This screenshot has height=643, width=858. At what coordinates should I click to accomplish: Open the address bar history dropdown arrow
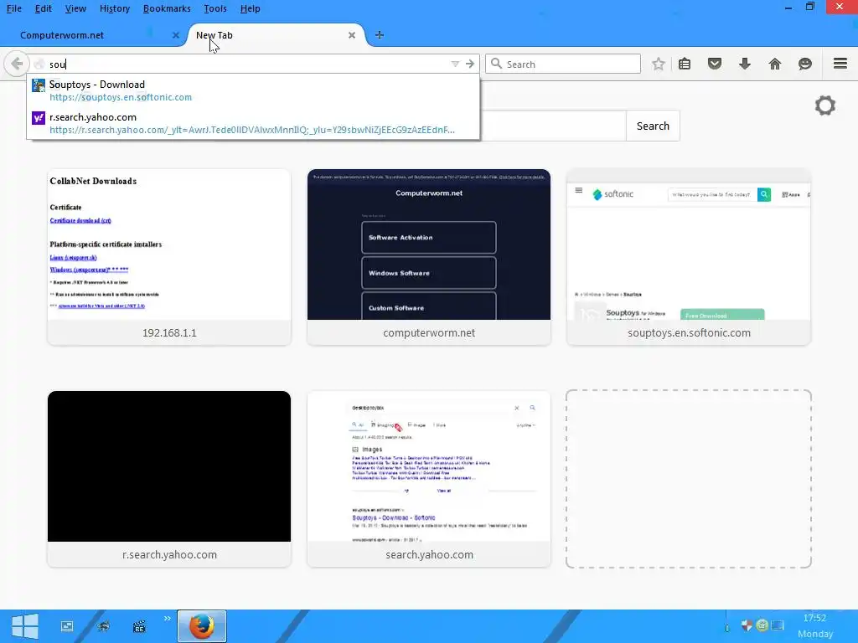click(455, 64)
